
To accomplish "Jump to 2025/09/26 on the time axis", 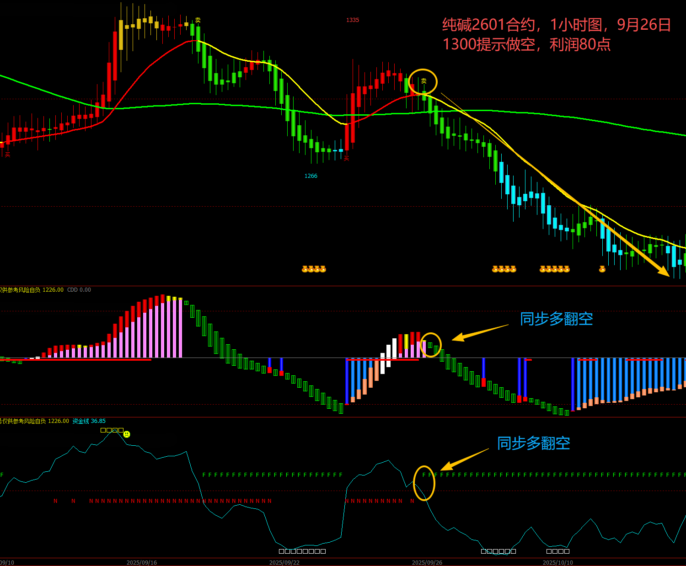I will [427, 562].
